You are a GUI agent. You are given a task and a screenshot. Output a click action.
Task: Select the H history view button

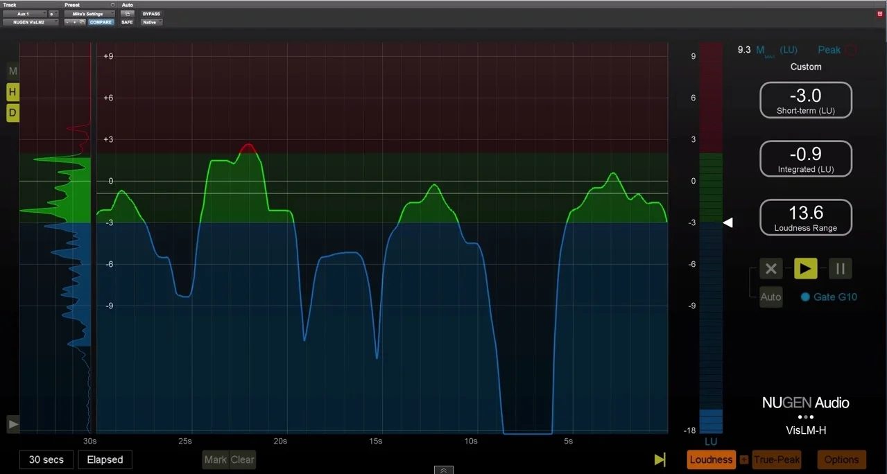12,91
